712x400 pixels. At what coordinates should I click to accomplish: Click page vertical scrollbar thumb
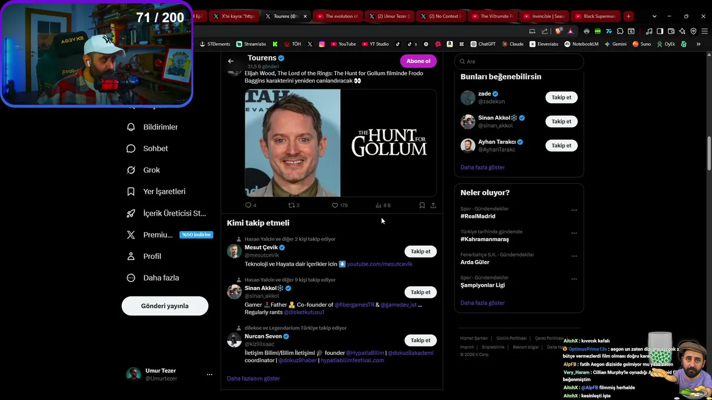(x=709, y=153)
